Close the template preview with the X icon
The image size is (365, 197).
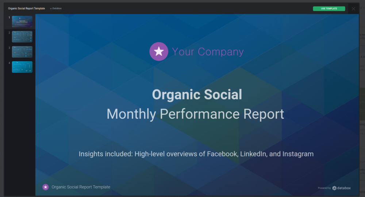pos(353,9)
